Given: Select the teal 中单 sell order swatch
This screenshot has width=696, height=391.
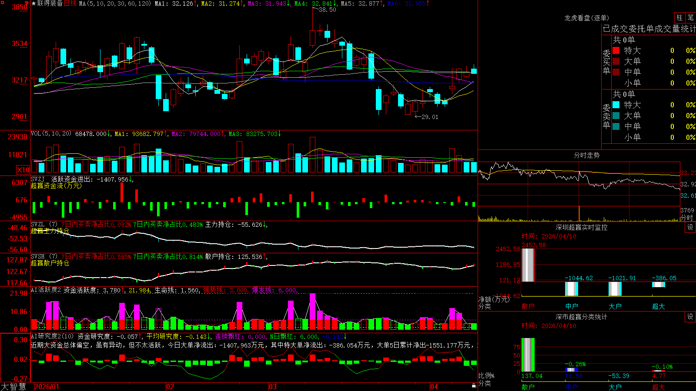Looking at the screenshot, I should pos(616,126).
